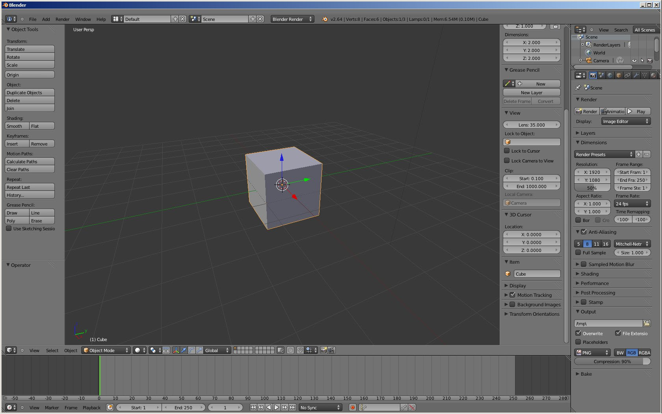662x414 pixels.
Task: Select the Scale manipulator icon
Action: [x=199, y=350]
